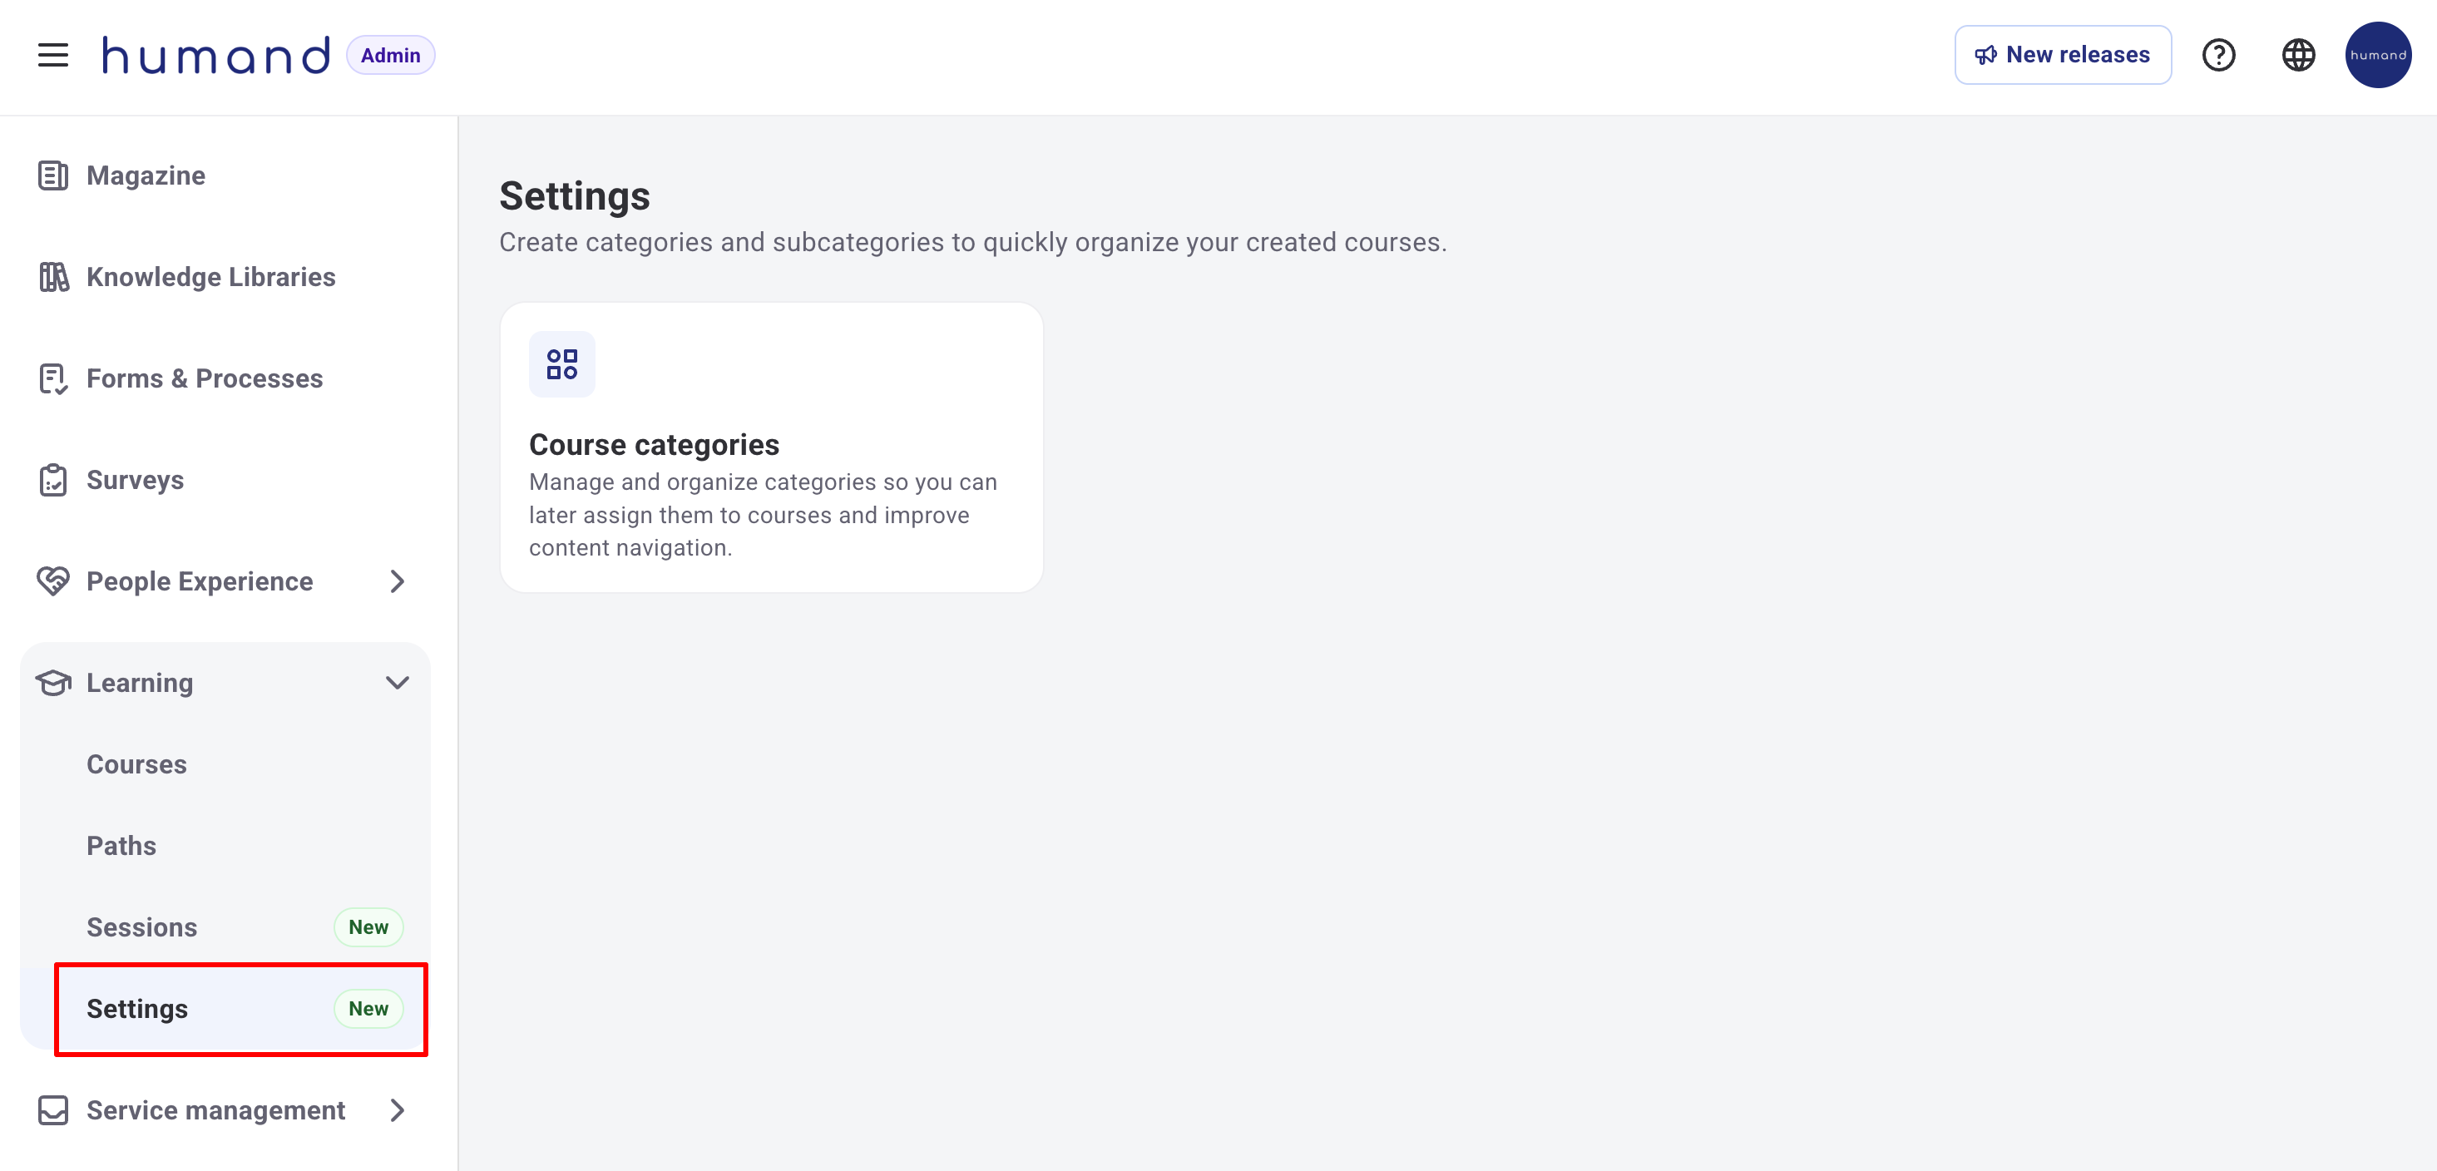Click the Magazine sidebar icon
Image resolution: width=2437 pixels, height=1171 pixels.
click(x=53, y=176)
